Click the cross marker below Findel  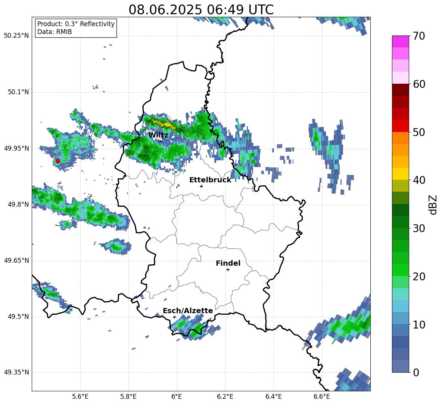(228, 270)
